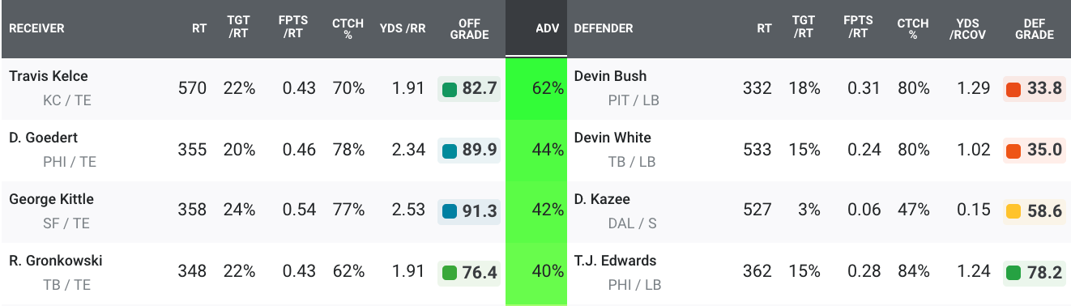Open Travis Kelce player link

(49, 76)
